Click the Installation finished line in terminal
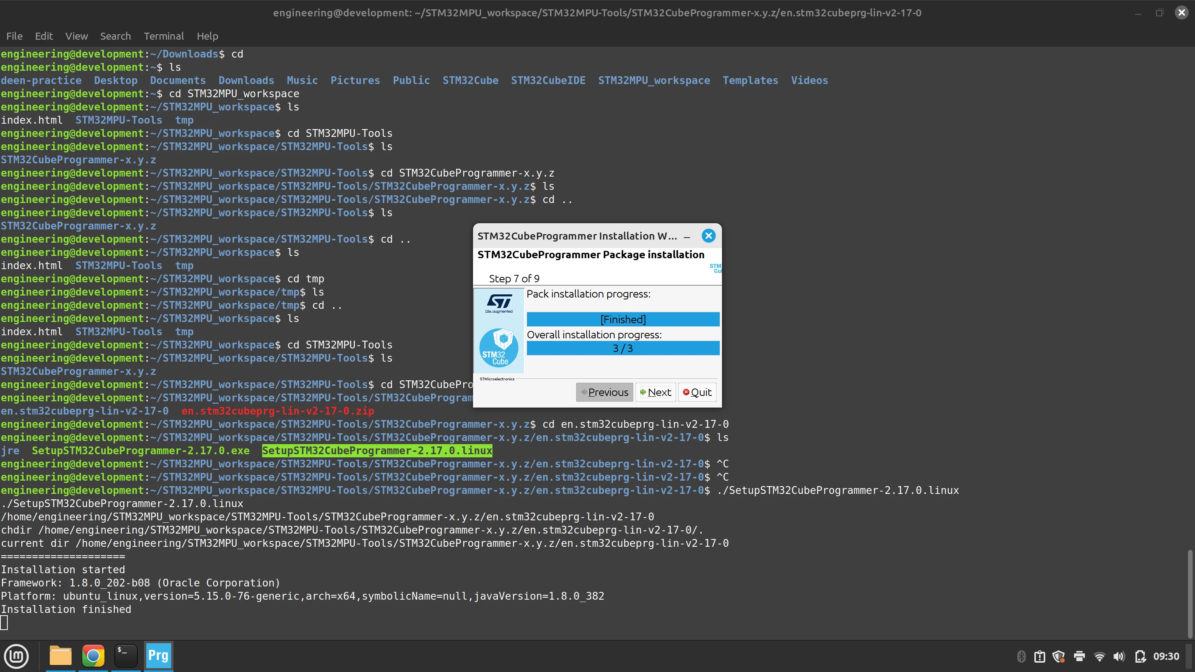The height and width of the screenshot is (672, 1195). point(66,609)
